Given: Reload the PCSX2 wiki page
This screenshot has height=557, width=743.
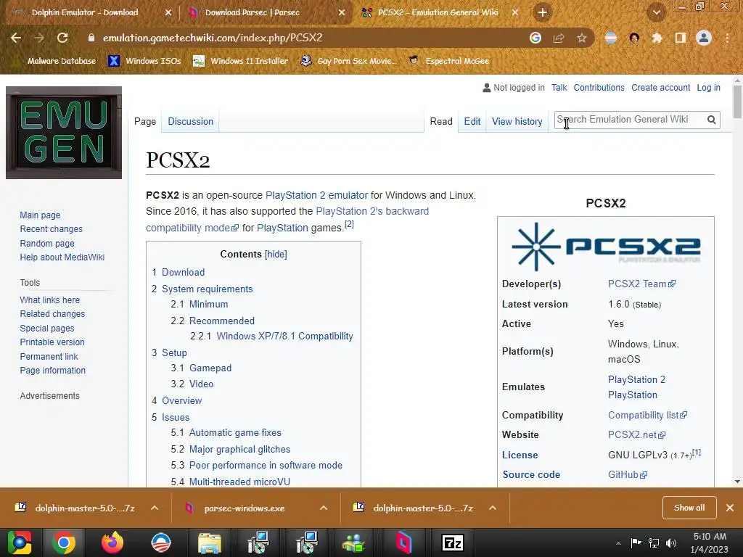Looking at the screenshot, I should click(62, 38).
